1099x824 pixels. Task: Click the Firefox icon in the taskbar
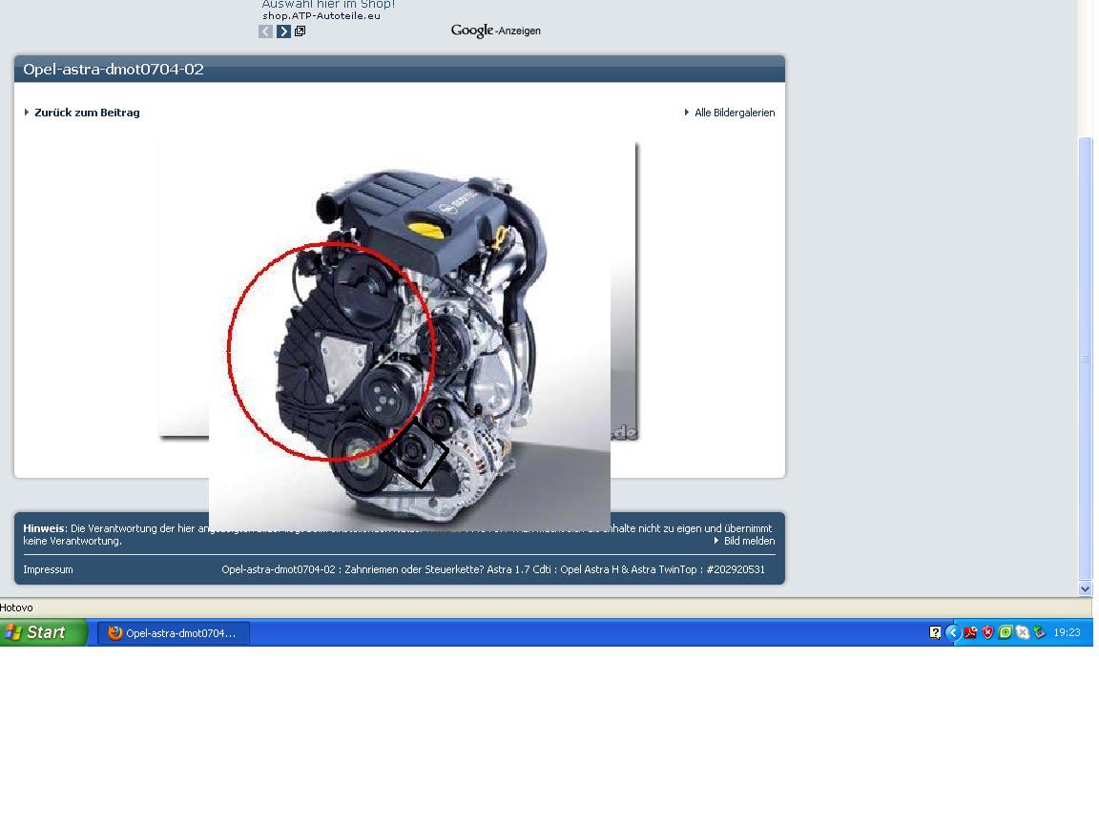(x=115, y=633)
